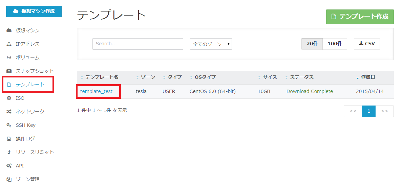Show 20件 items per page
The width and height of the screenshot is (403, 185).
[312, 44]
